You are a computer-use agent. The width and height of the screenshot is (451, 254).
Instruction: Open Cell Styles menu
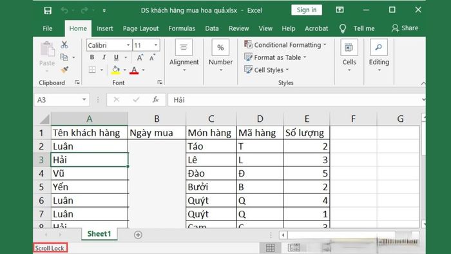tap(266, 70)
